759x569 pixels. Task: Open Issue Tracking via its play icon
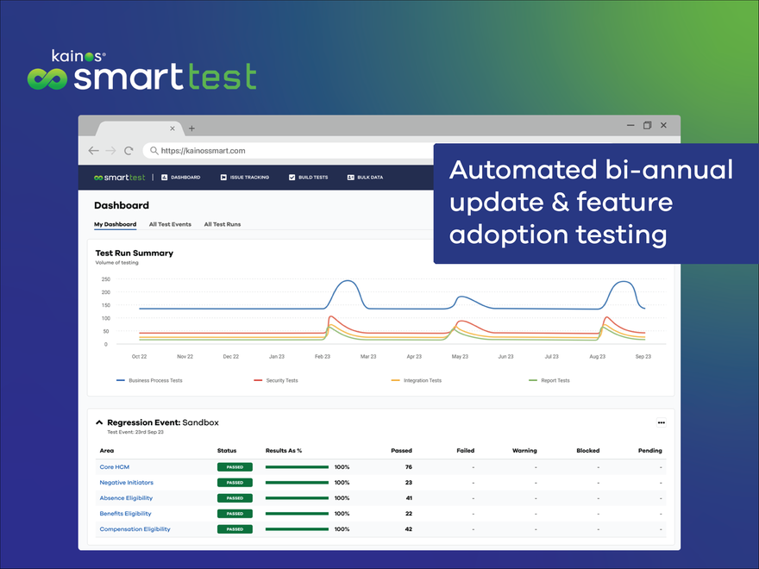coord(223,178)
